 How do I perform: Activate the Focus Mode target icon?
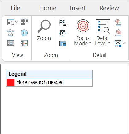83,26
